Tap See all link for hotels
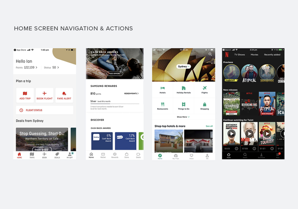The width and height of the screenshot is (298, 209). [209, 126]
